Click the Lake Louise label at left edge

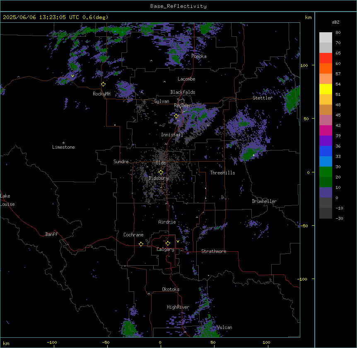(7, 200)
